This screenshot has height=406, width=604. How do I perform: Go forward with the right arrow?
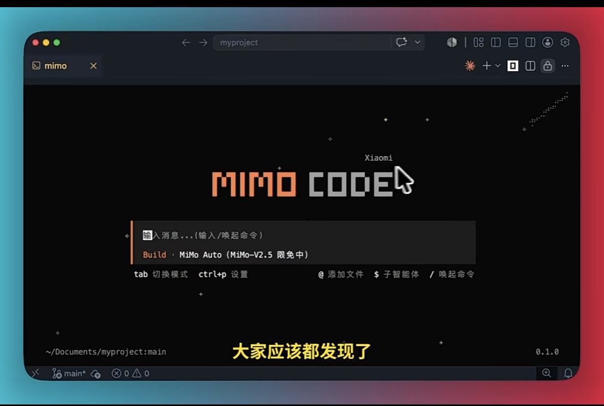(x=203, y=42)
